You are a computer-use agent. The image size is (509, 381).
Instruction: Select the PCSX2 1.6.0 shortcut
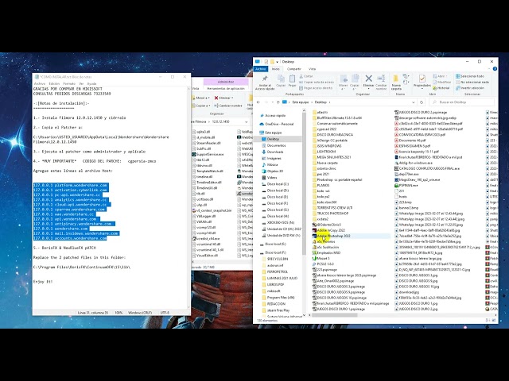325,264
